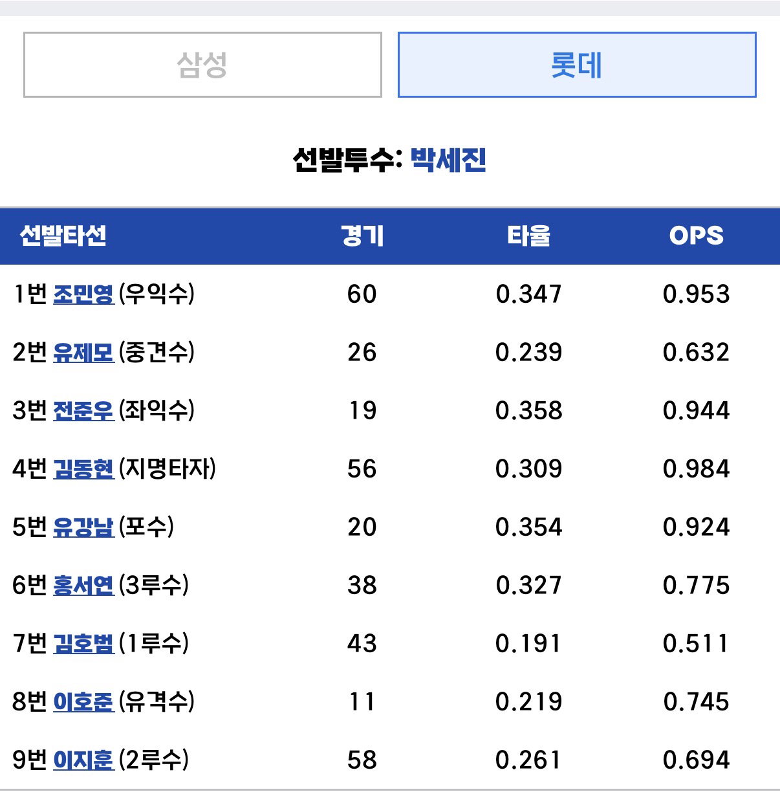The width and height of the screenshot is (780, 792).
Task: Select the 롯데 team tab
Action: point(577,65)
